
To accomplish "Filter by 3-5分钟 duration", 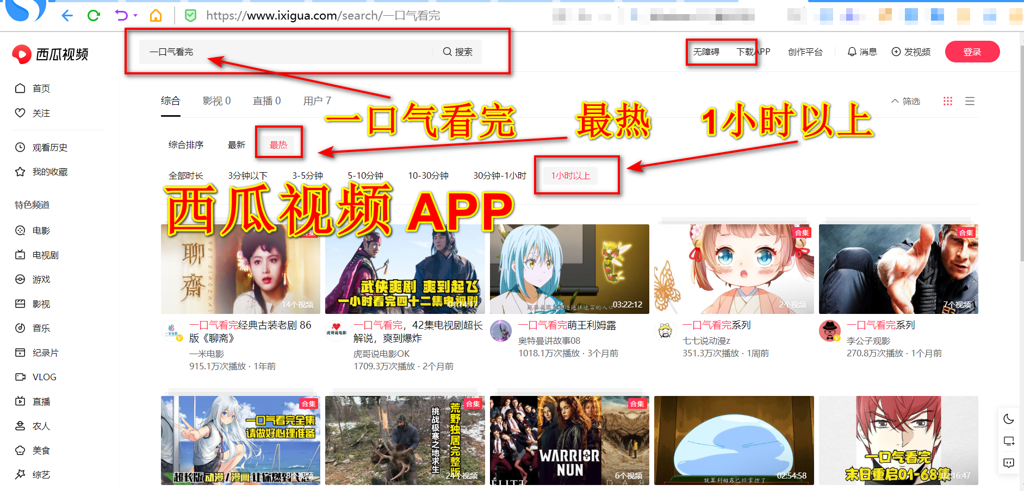I will coord(308,176).
